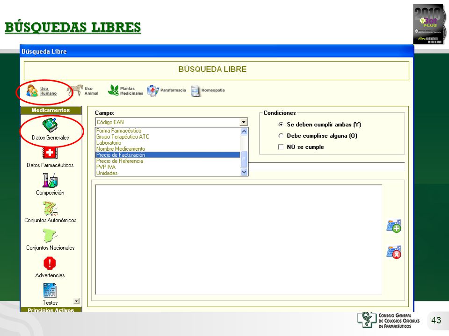Open the Campo combo box arrow
Image resolution: width=449 pixels, height=336 pixels.
[243, 122]
